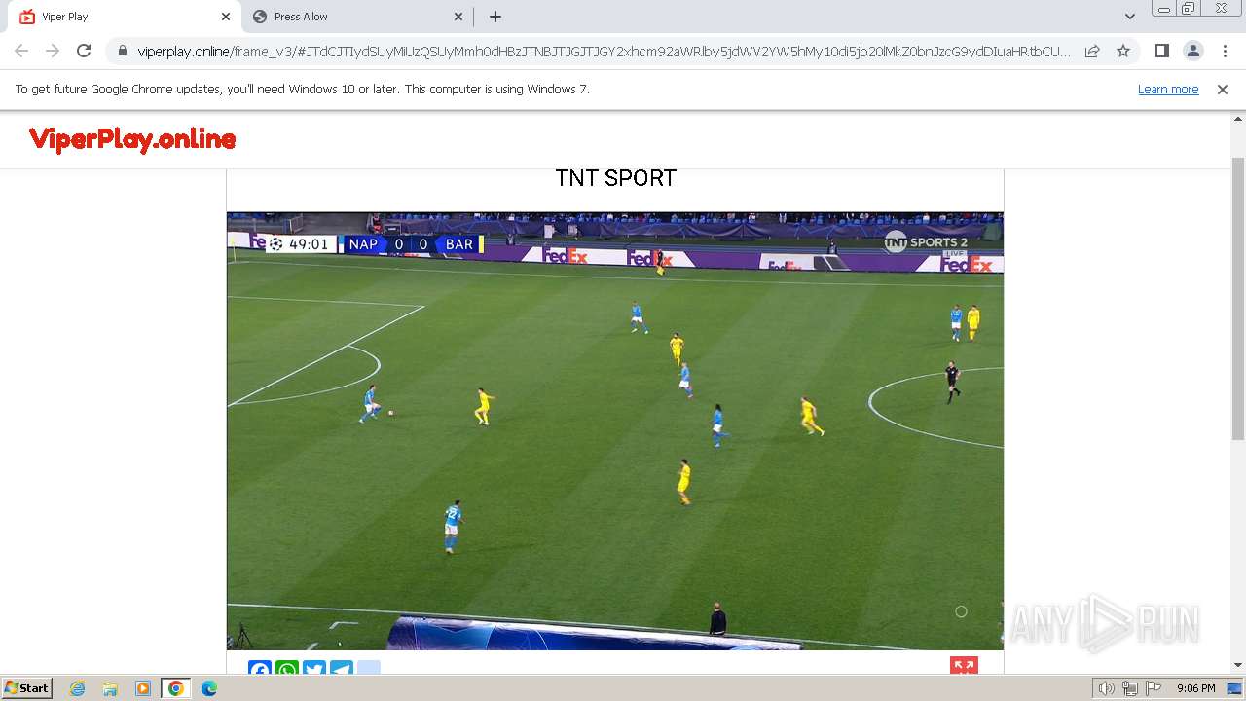Reload the ViperPlay page
The width and height of the screenshot is (1246, 701).
[84, 51]
